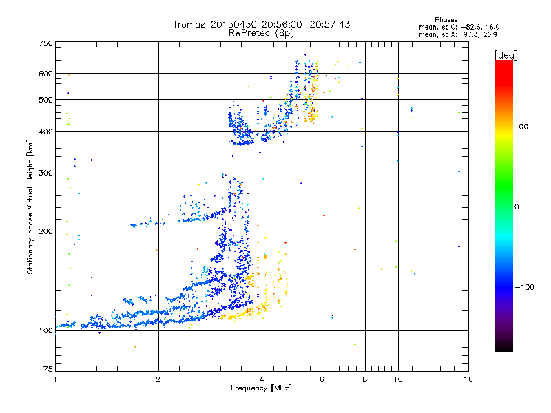Viewport: 551px width, 413px height.
Task: Click the plot title "Tromsø 20150430 20:56:00-20:57:43"
Action: 261,24
